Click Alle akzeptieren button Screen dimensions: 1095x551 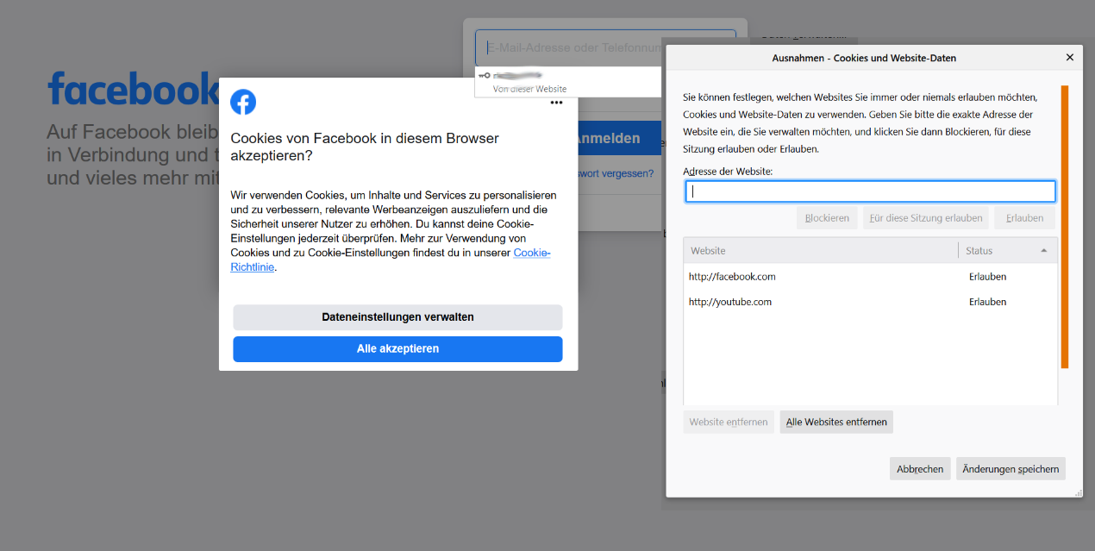[397, 349]
